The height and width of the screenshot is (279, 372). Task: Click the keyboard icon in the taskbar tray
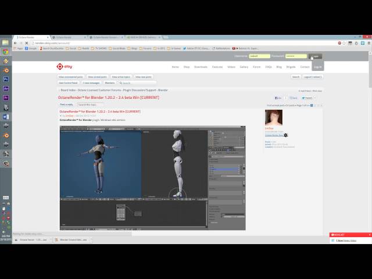(6, 198)
